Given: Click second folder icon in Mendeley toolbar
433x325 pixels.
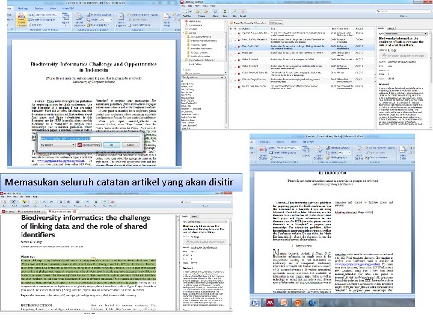Looking at the screenshot, I should pos(206,11).
